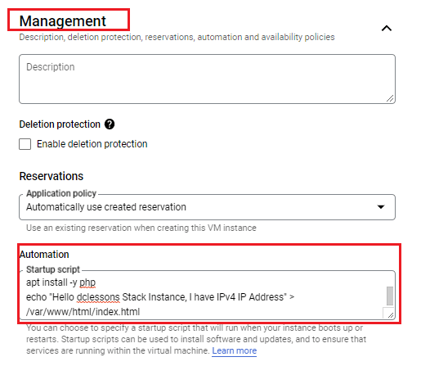Open the Application policy dropdown

tap(207, 207)
